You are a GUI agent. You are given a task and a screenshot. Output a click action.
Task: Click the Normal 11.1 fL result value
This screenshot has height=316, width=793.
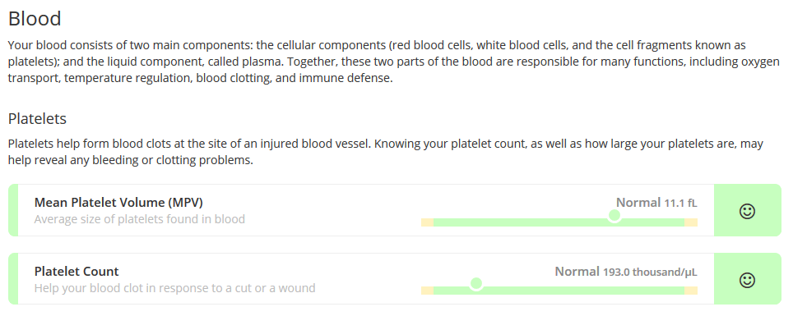pyautogui.click(x=656, y=203)
